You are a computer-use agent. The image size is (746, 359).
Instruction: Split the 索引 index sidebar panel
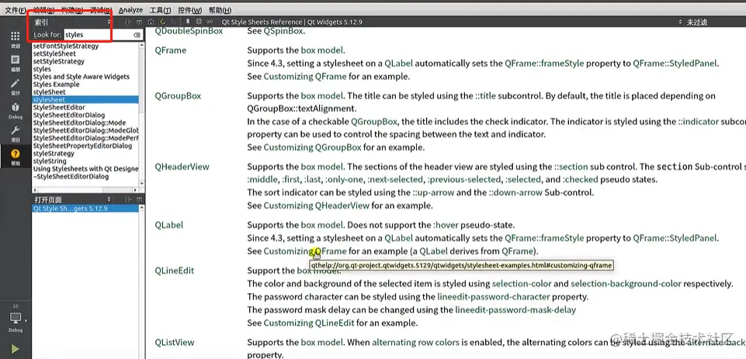pos(127,22)
